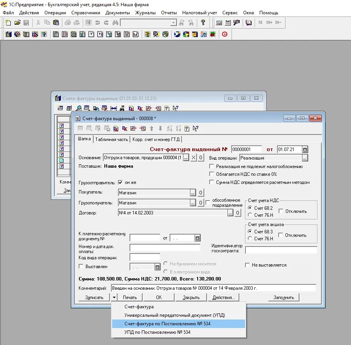Open the Основание document selection button

pyautogui.click(x=186, y=158)
